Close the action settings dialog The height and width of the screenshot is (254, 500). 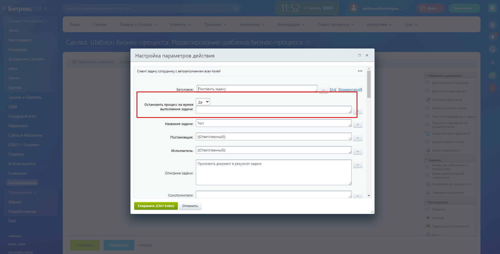coord(367,55)
